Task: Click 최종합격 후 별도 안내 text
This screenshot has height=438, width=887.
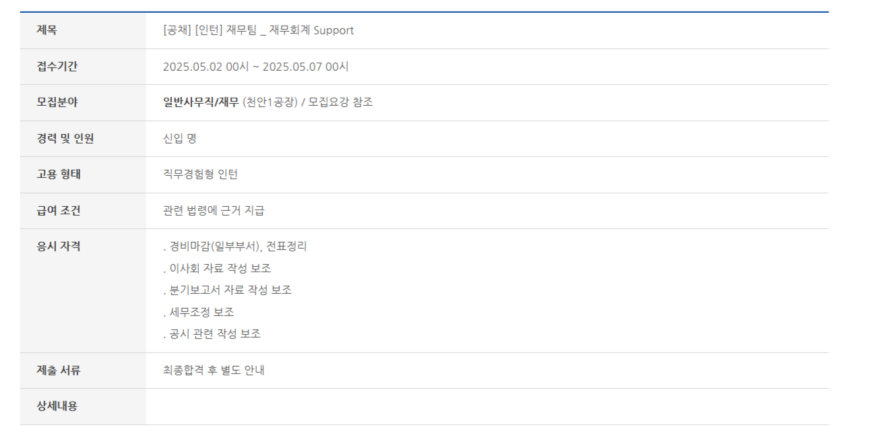Action: coord(214,370)
